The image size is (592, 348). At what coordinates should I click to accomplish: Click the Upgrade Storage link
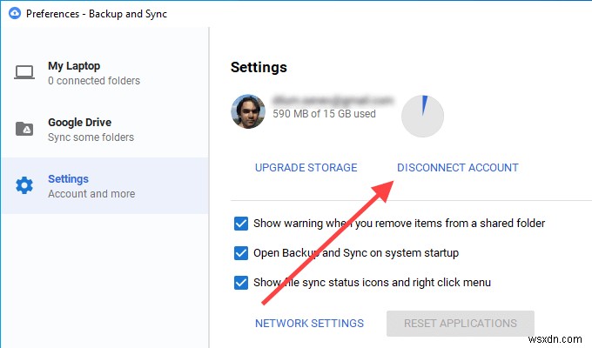click(x=306, y=168)
